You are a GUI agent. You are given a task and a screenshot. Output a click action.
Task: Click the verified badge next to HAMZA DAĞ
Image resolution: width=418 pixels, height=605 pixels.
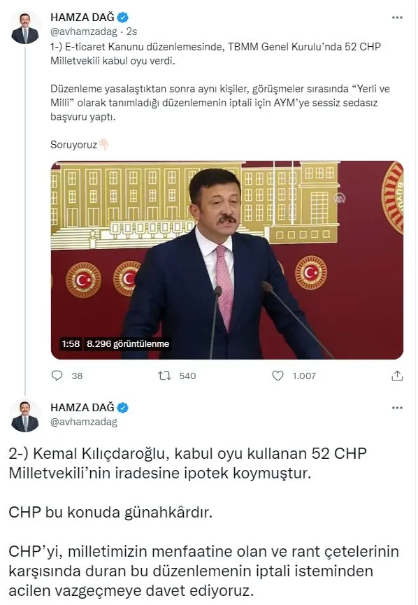(123, 17)
